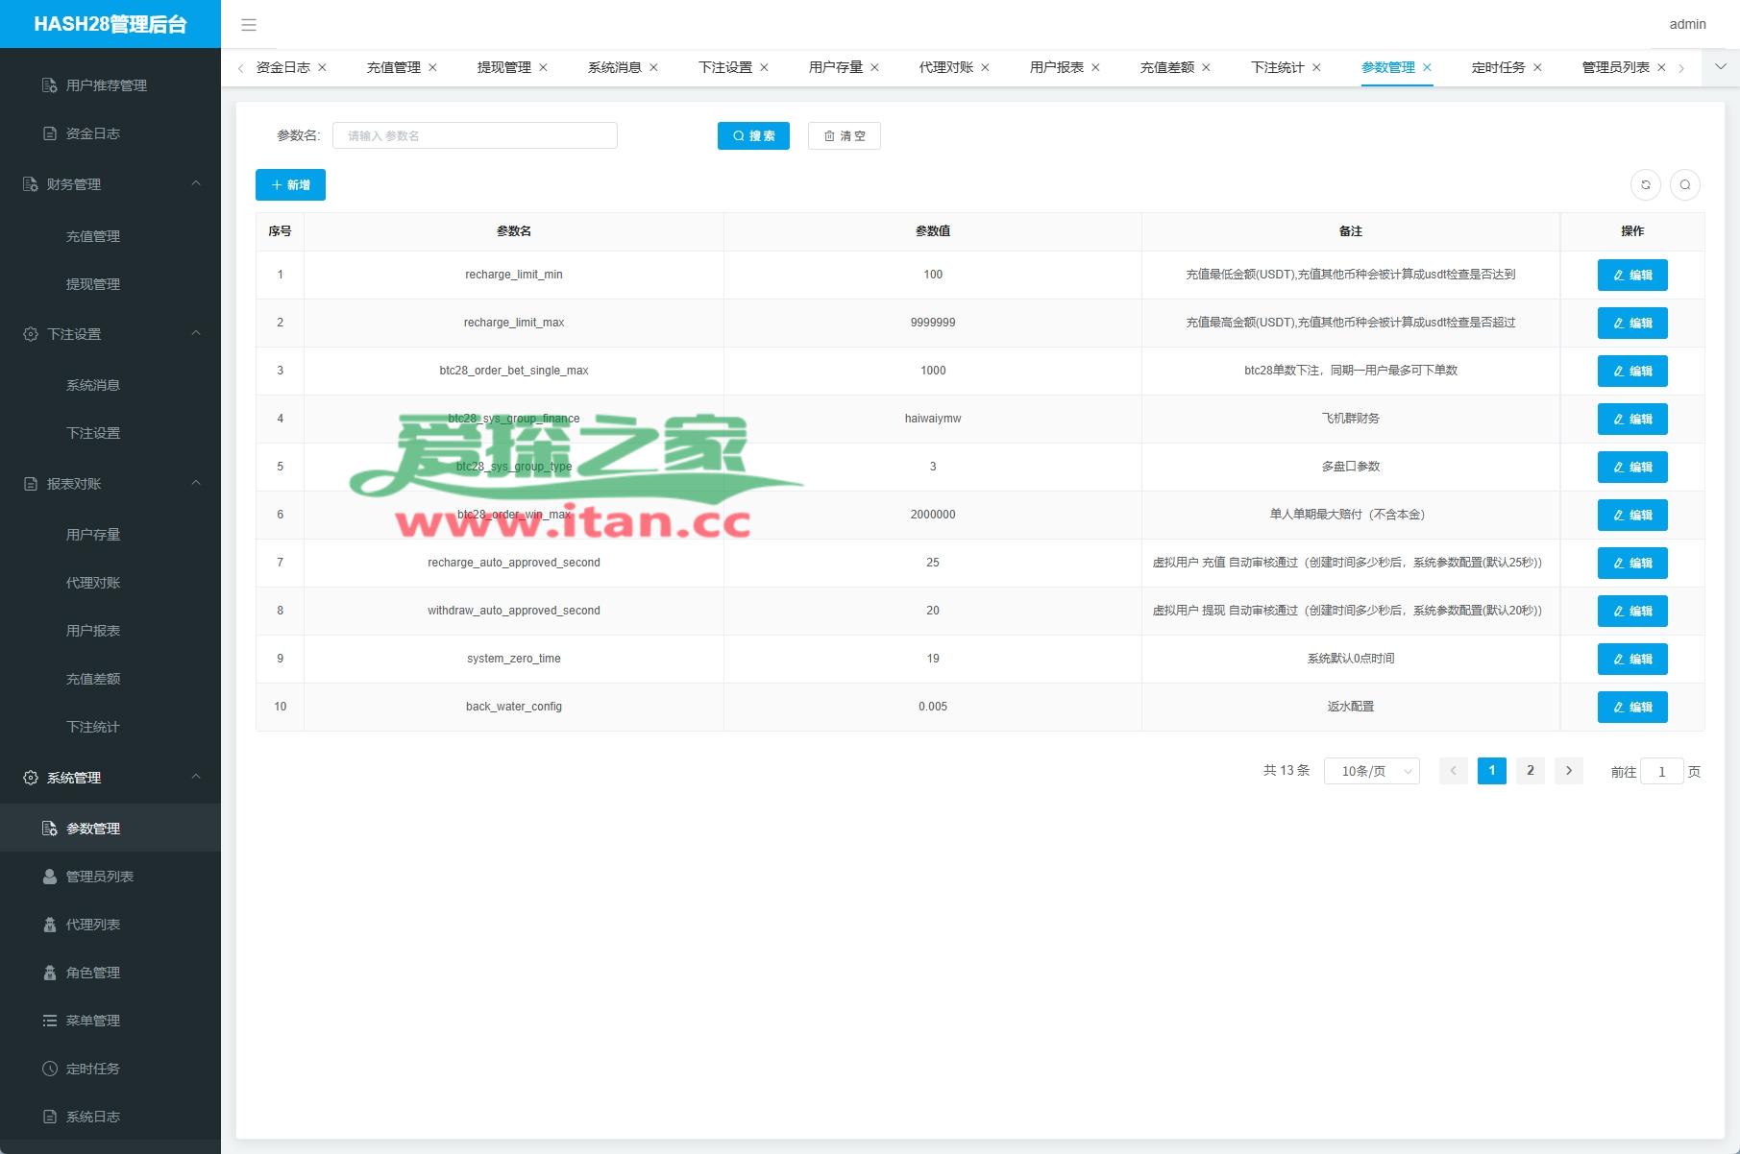Close the 充值管理 tab
The image size is (1740, 1154).
point(432,67)
